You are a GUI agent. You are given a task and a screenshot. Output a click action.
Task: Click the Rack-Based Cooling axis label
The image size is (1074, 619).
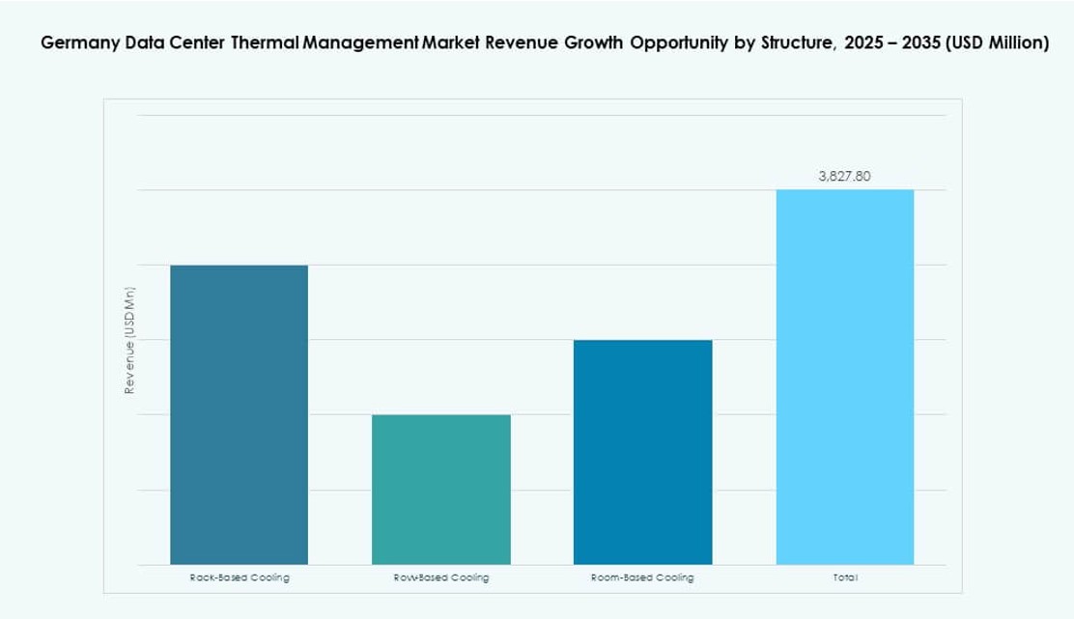tap(239, 576)
